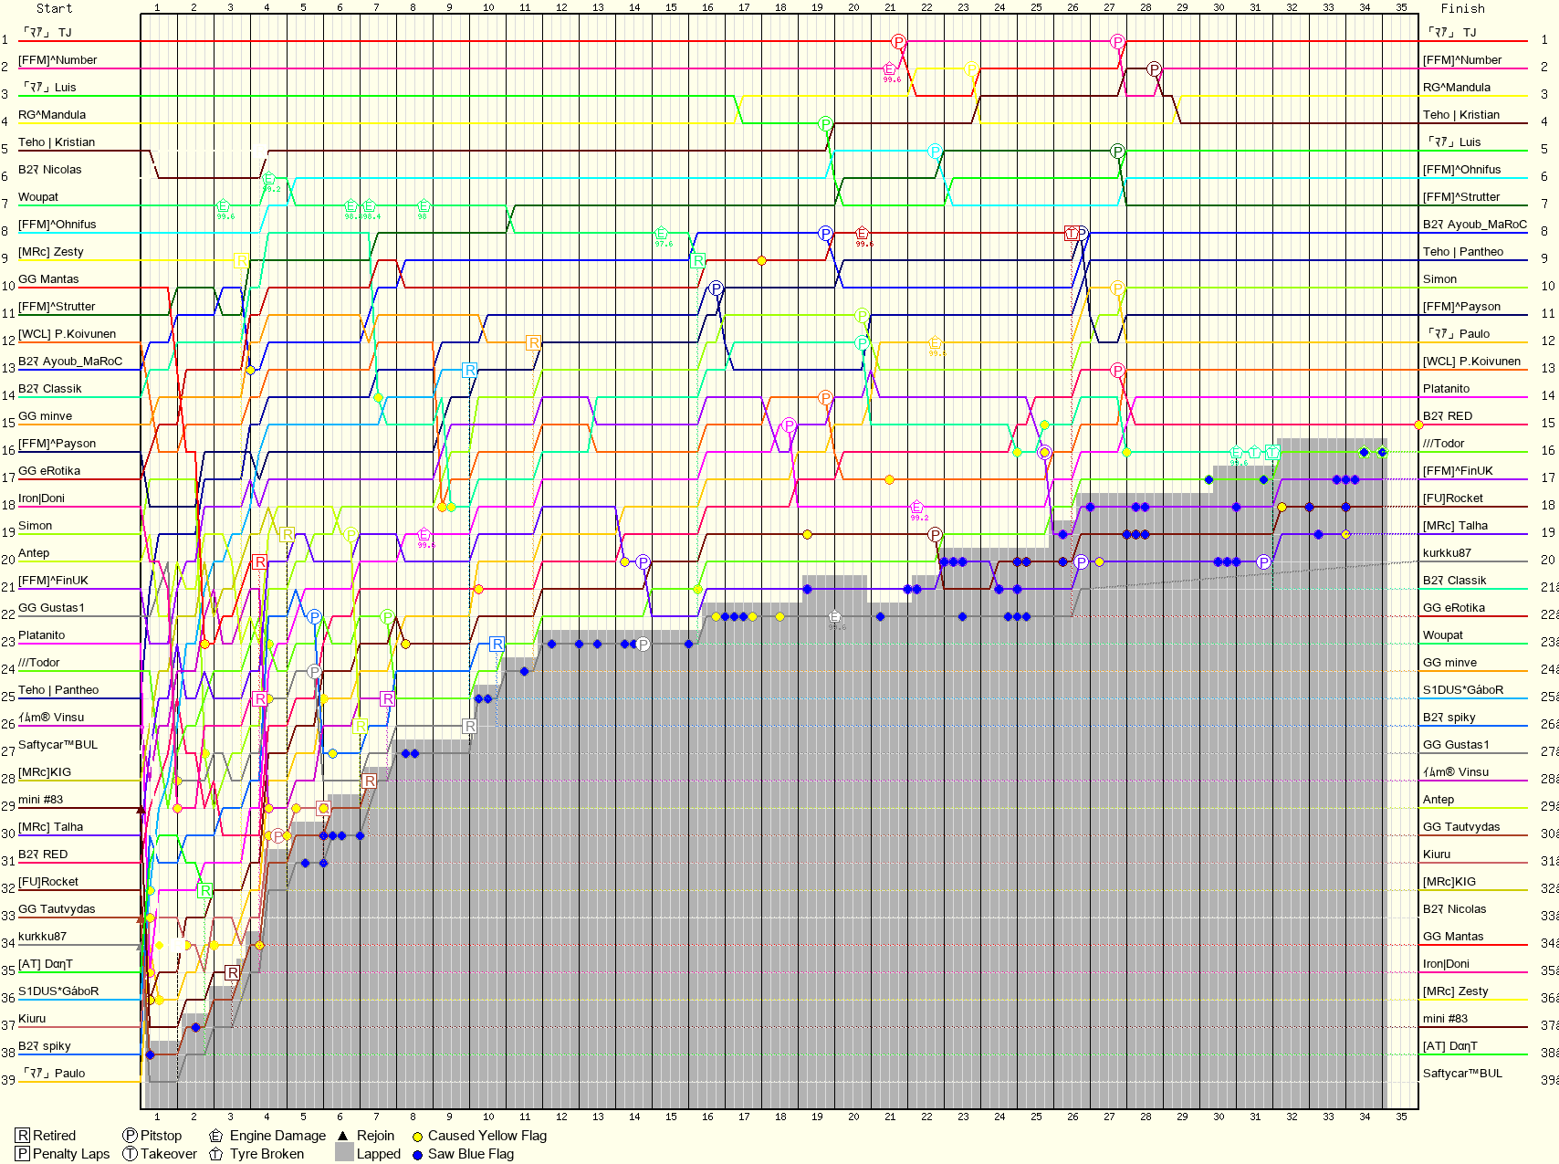1559x1164 pixels.
Task: Click 'Lapped' legend label
Action: pyautogui.click(x=379, y=1154)
